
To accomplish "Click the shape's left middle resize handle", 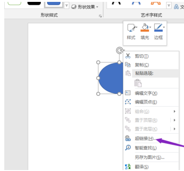I will click(x=98, y=78).
